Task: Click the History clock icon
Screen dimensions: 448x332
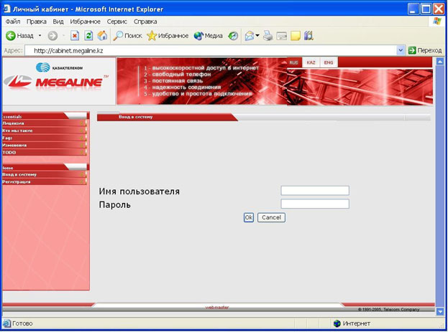Action: (233, 36)
